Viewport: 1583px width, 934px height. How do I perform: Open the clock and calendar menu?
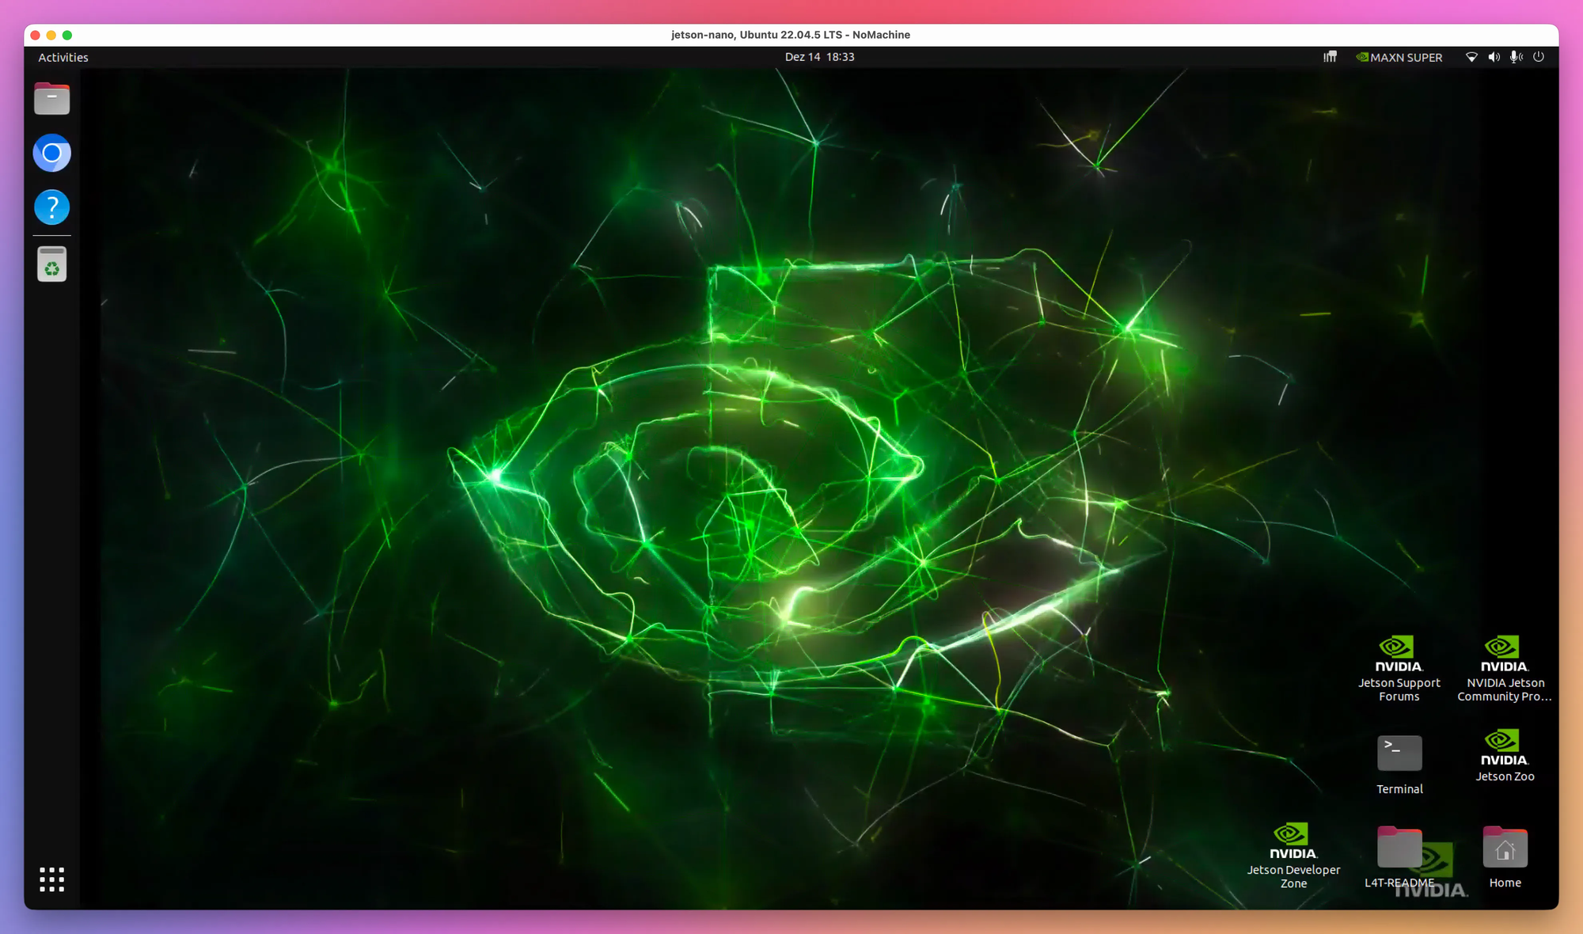click(819, 57)
